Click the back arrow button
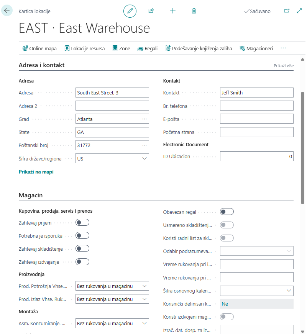Image resolution: width=307 pixels, height=334 pixels. [7, 11]
